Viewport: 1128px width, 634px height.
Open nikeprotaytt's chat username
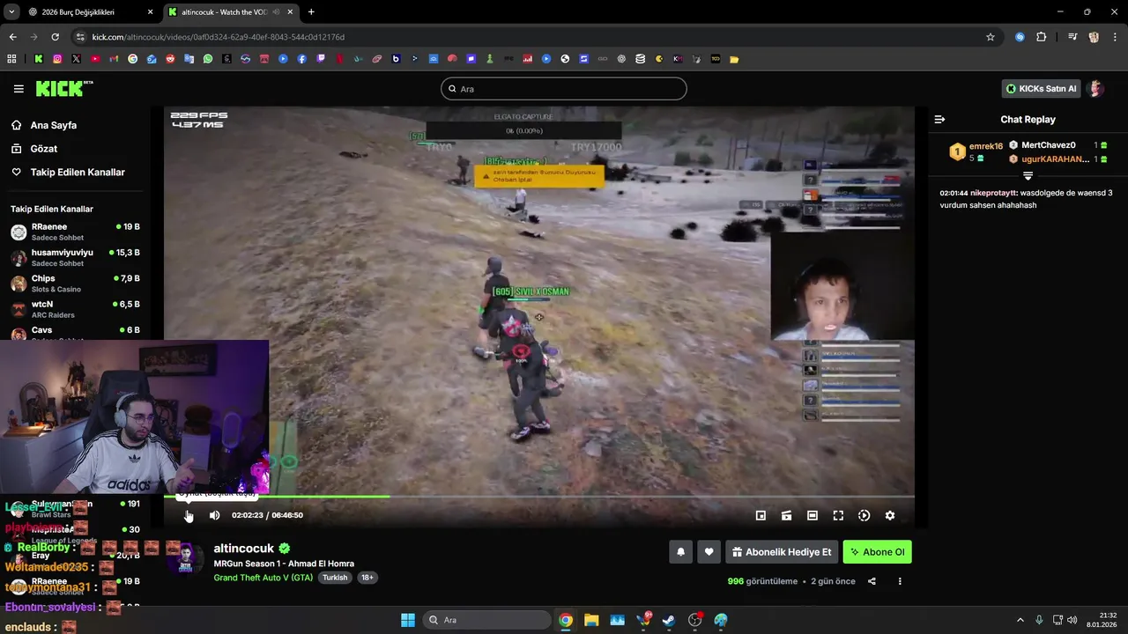tap(995, 193)
